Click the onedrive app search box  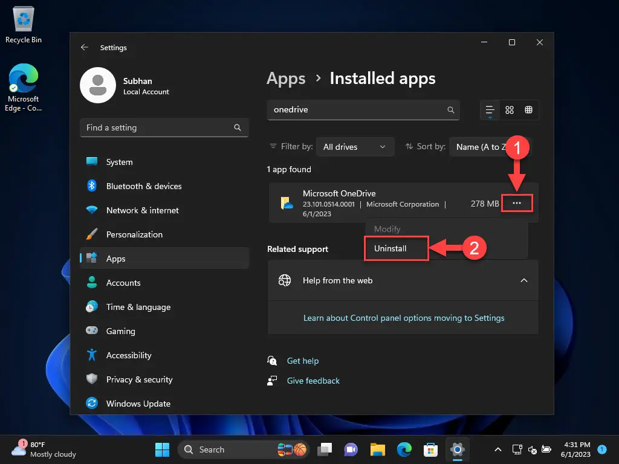363,110
